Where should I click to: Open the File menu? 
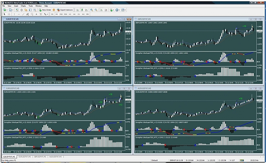click(x=3, y=6)
